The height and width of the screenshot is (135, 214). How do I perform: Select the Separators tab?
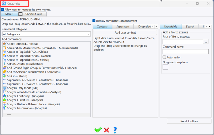123,27
